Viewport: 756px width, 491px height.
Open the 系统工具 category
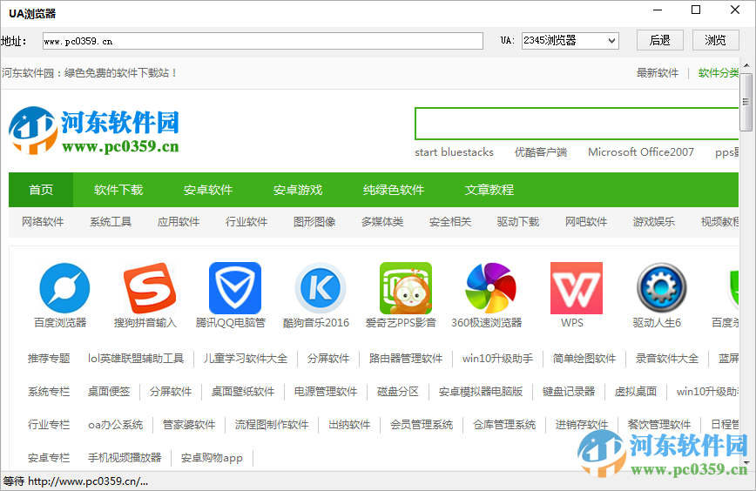click(111, 222)
